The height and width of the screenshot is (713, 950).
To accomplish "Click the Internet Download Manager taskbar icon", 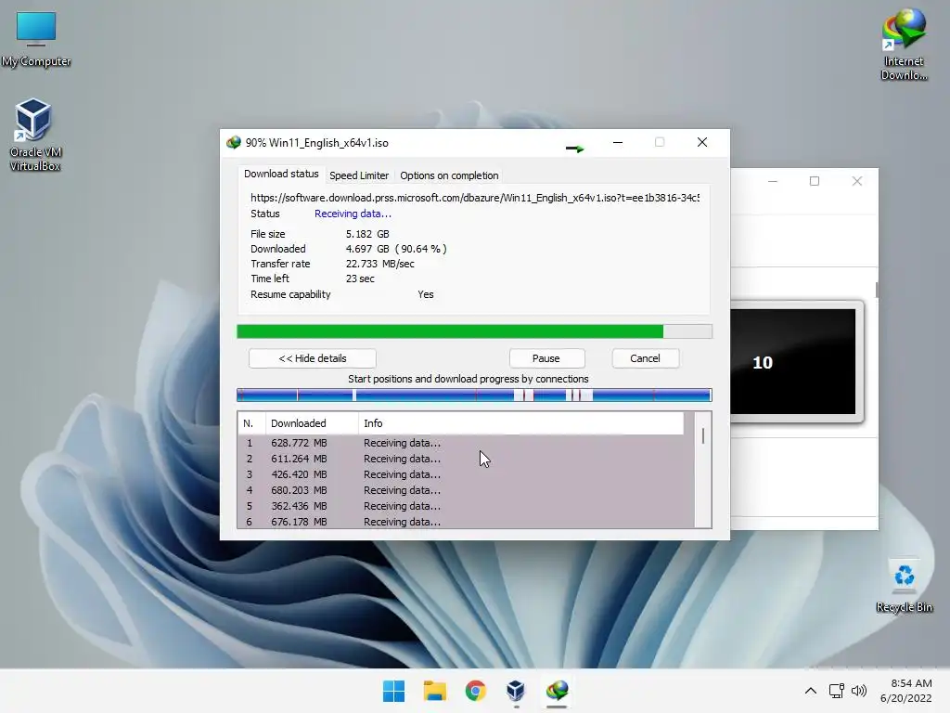I will pos(557,691).
